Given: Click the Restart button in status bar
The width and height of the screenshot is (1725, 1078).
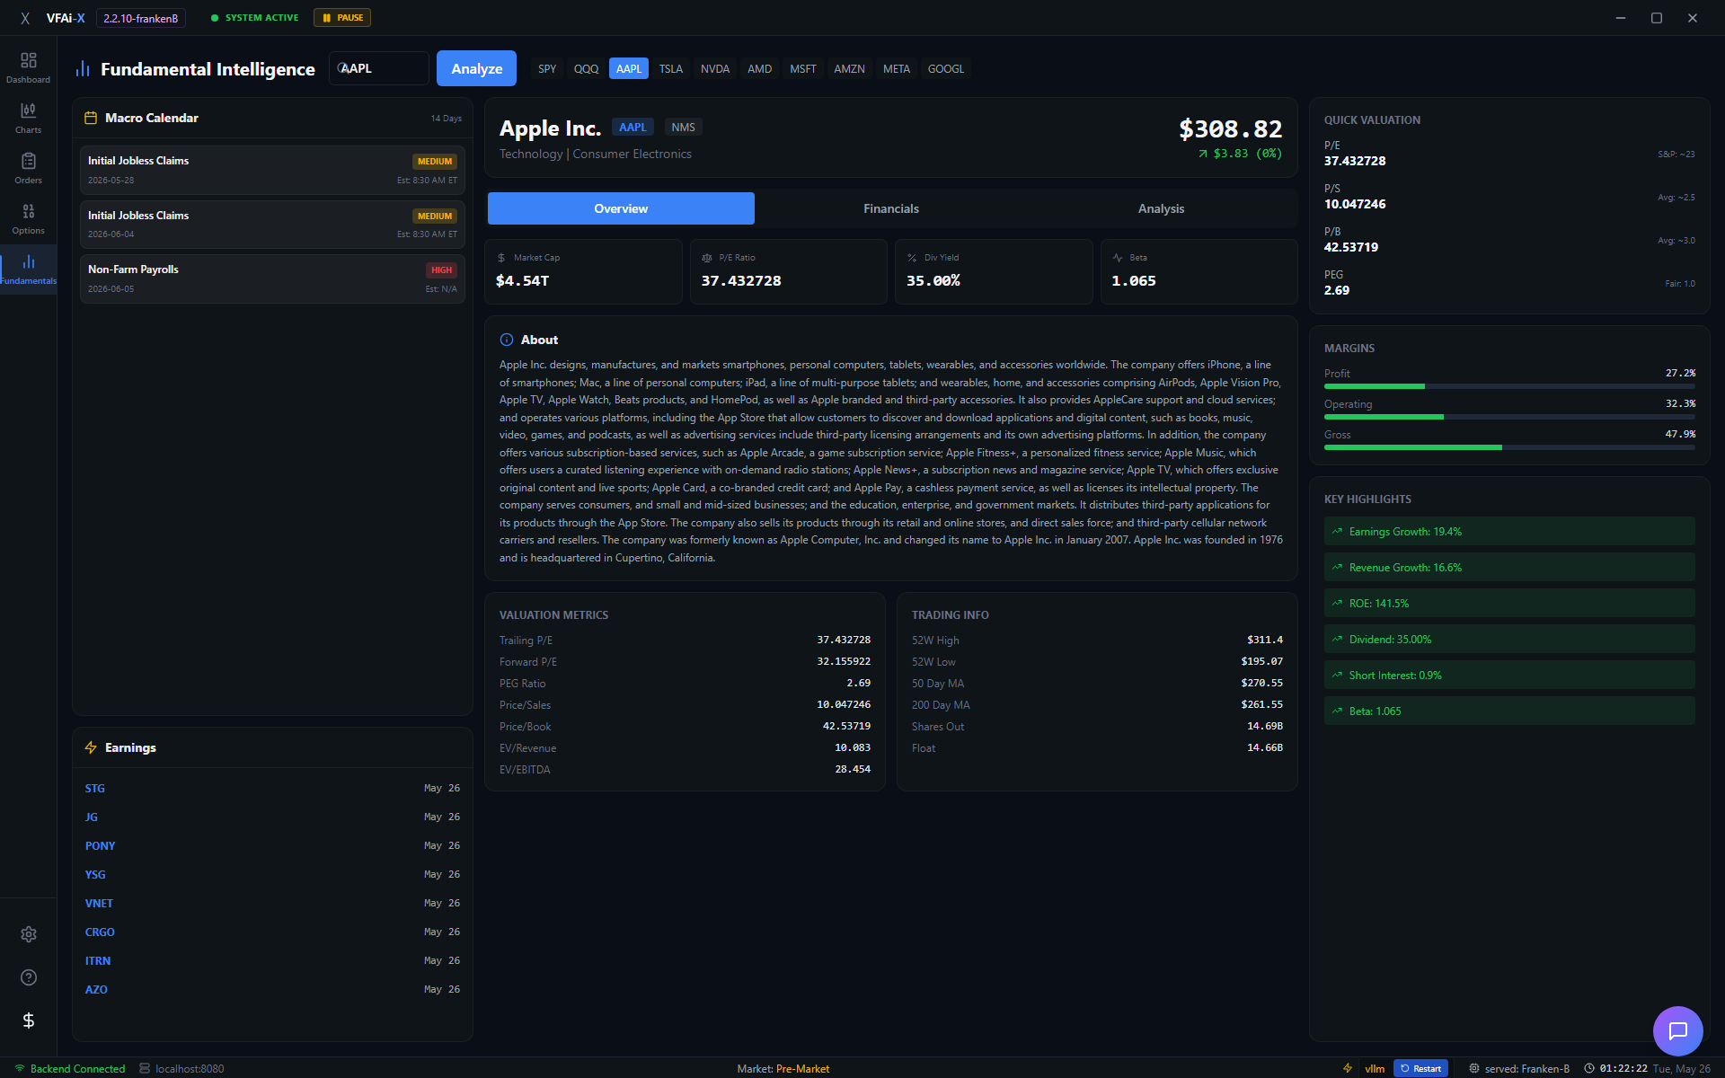Looking at the screenshot, I should coord(1420,1068).
